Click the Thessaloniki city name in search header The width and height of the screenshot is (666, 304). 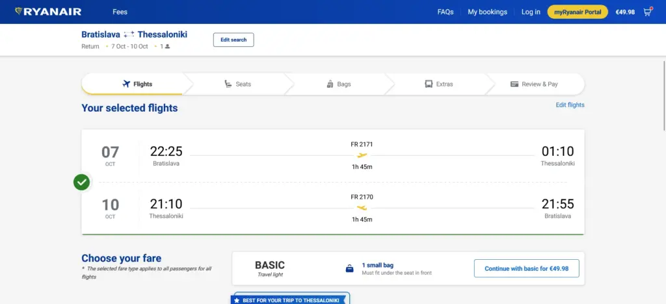(162, 35)
